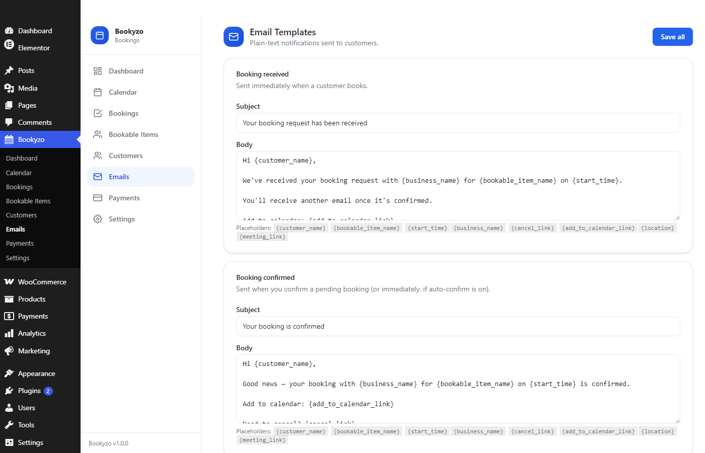Click {add_to_calendar_link} placeholder under Booking received
Screen dimensions: 705x453
598,228
